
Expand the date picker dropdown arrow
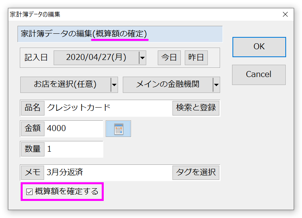tap(142, 58)
